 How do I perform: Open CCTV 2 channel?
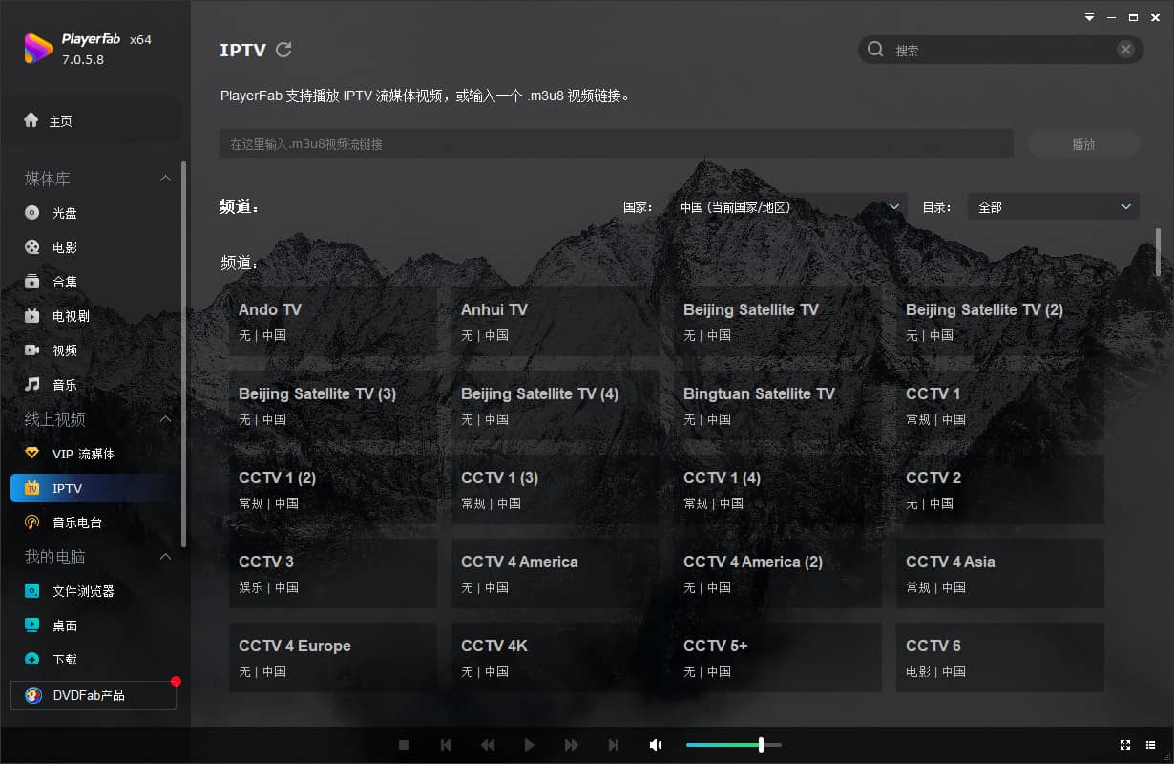tap(1000, 490)
